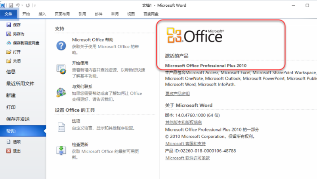Image resolution: width=317 pixels, height=179 pixels.
Task: Click the 支持 section heading
Action: 59,29
